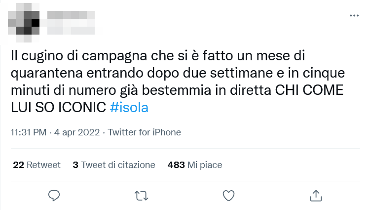The image size is (369, 210).
Task: Click the 11:31 PM timestamp
Action: 29,132
